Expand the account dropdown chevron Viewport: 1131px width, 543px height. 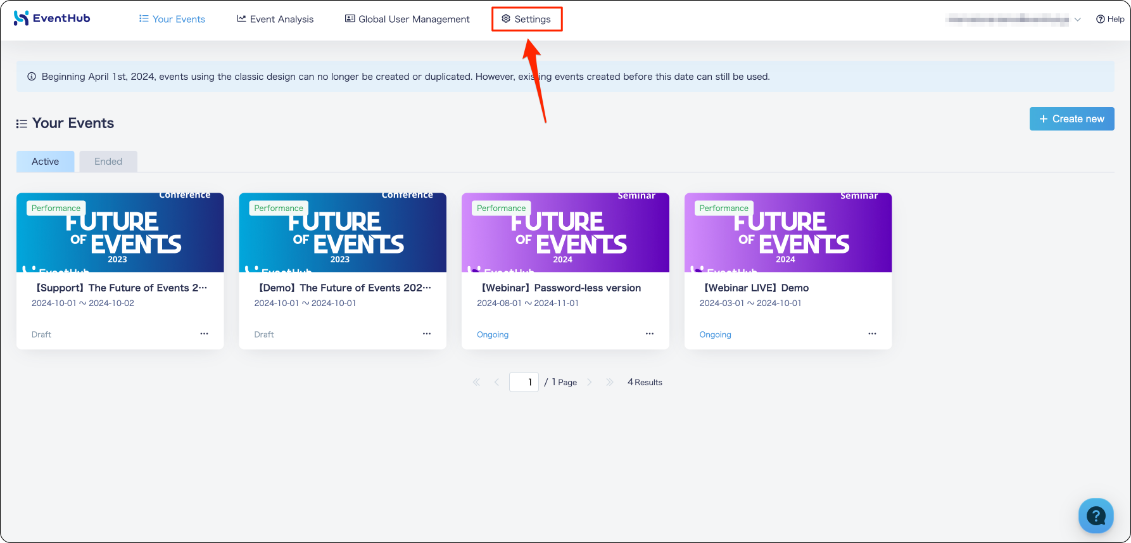coord(1077,20)
